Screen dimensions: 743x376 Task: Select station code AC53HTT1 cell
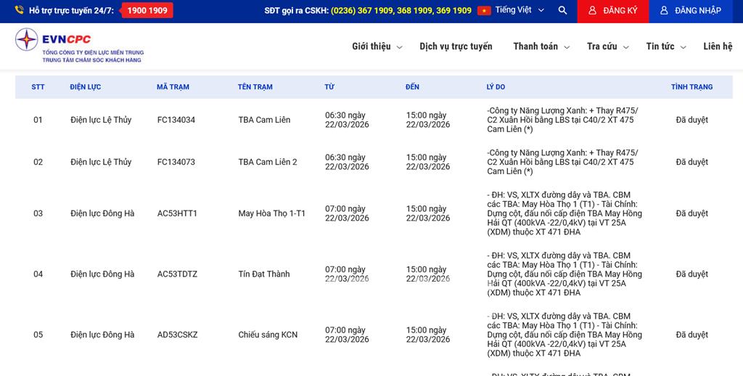pyautogui.click(x=177, y=213)
